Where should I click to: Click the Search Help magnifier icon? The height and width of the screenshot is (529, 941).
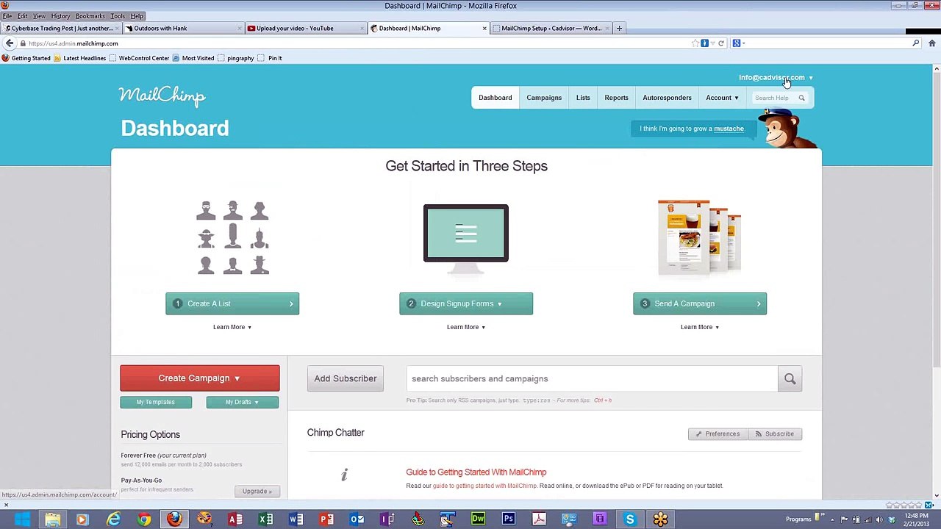[x=801, y=98]
